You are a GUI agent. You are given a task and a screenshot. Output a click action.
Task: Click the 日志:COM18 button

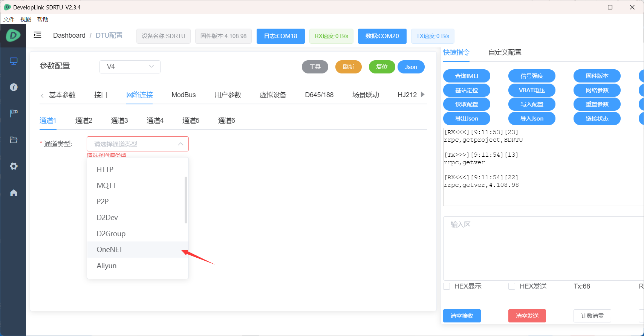pyautogui.click(x=281, y=36)
